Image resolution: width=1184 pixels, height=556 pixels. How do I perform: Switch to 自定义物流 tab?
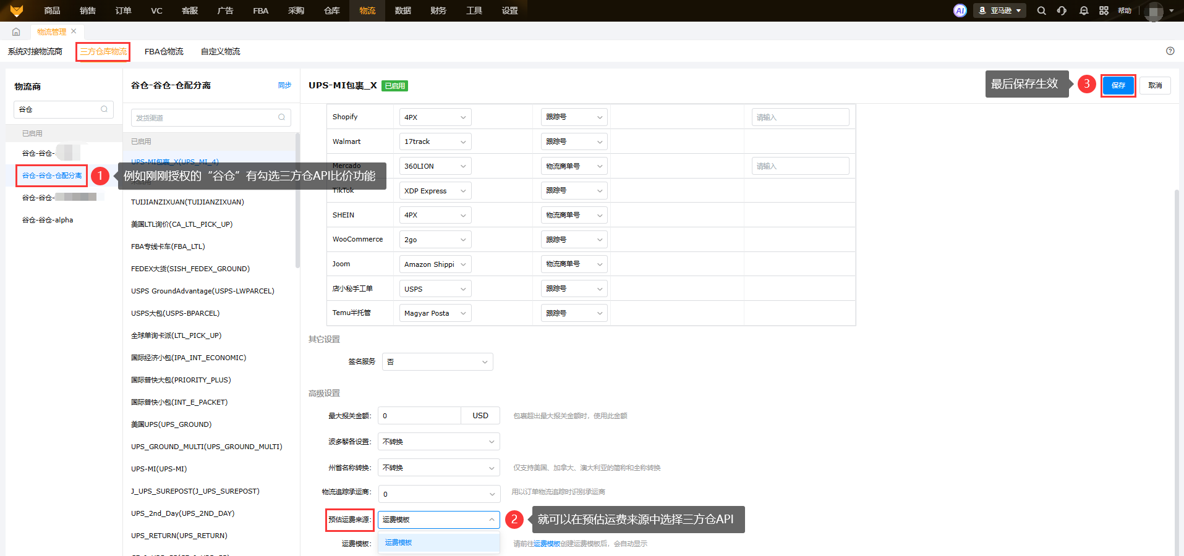tap(221, 51)
